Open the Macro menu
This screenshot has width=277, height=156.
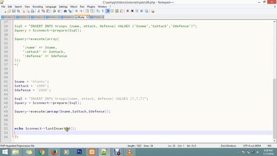(x=74, y=6)
